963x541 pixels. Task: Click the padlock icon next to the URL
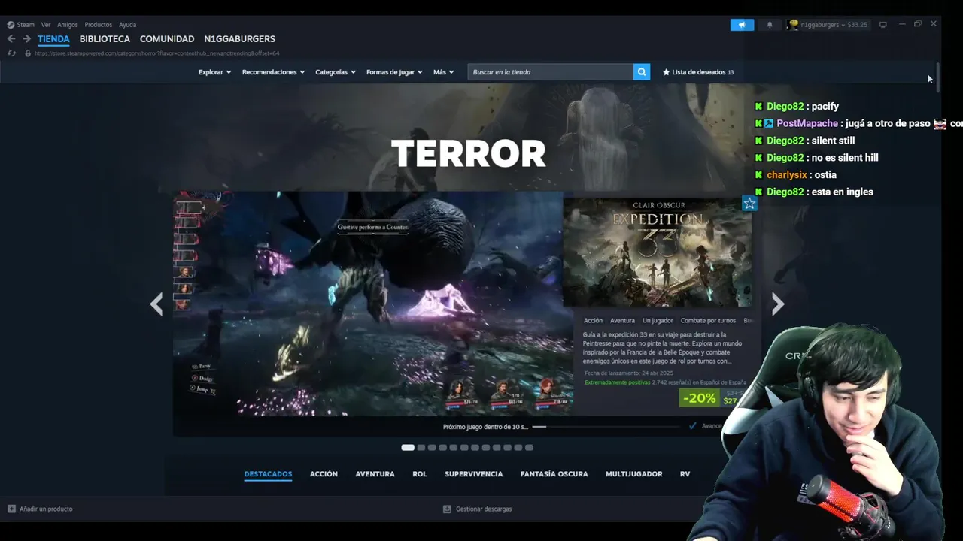click(x=28, y=53)
